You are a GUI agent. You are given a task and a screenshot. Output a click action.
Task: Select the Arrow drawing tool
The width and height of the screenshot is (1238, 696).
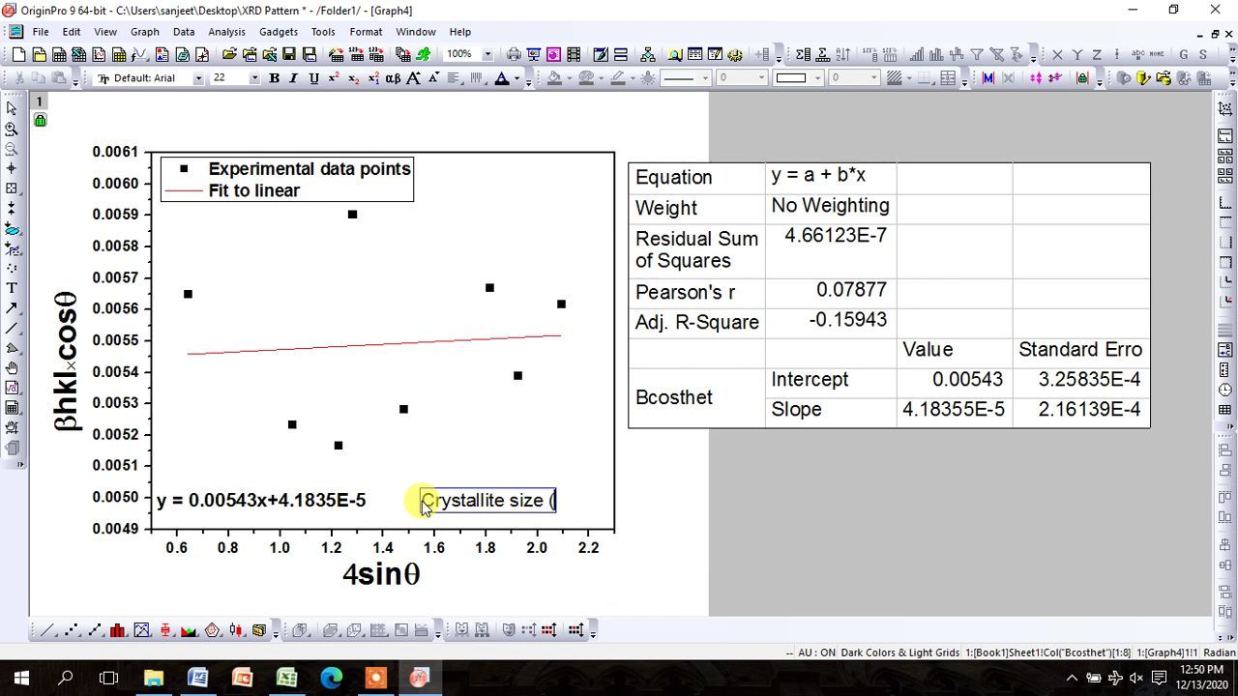pyautogui.click(x=12, y=308)
